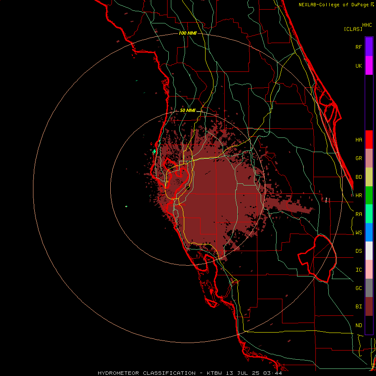Image resolution: width=376 pixels, height=376 pixels.
Task: Click the DS legend label
Action: pos(358,251)
